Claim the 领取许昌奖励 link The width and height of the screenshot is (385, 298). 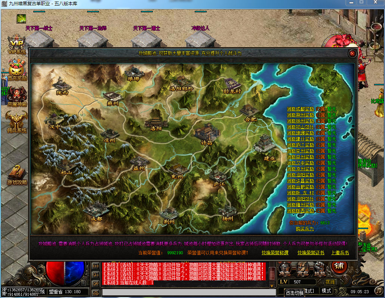300,181
